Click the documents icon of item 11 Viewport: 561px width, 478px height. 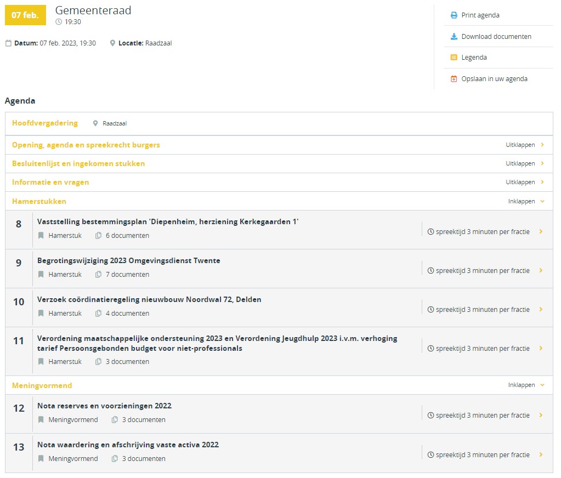[98, 362]
